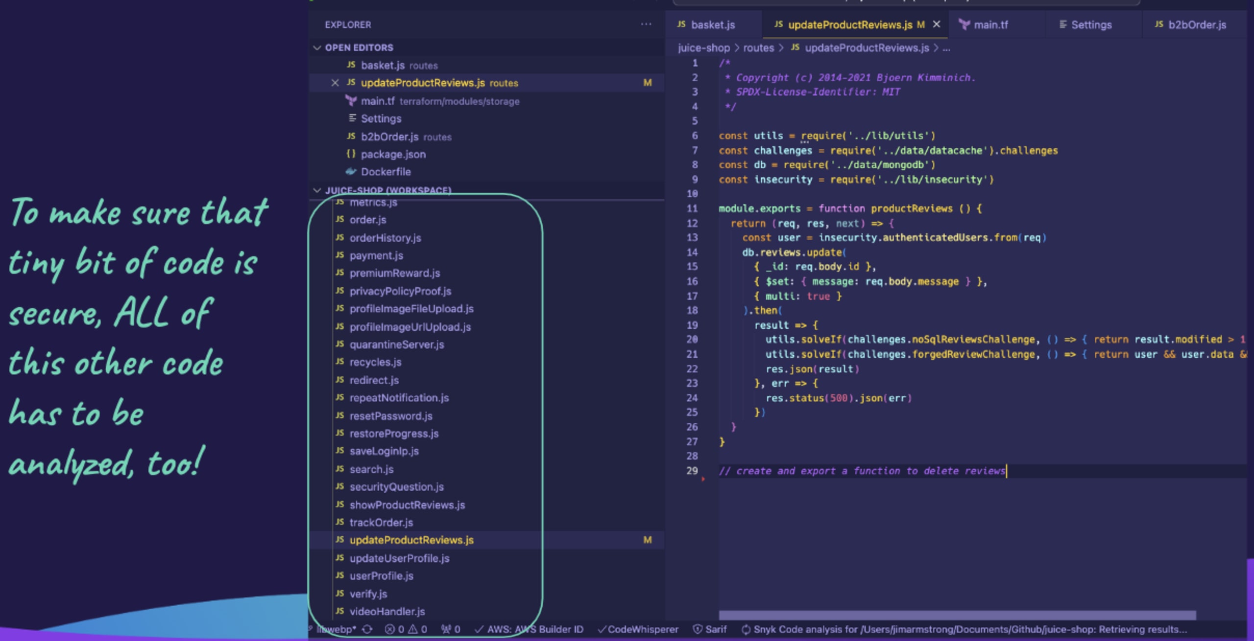
Task: Click the Terraform icon beside main.tf entry
Action: click(x=351, y=101)
